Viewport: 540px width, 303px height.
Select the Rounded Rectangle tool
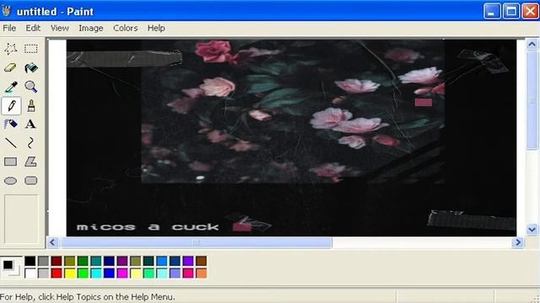click(31, 180)
